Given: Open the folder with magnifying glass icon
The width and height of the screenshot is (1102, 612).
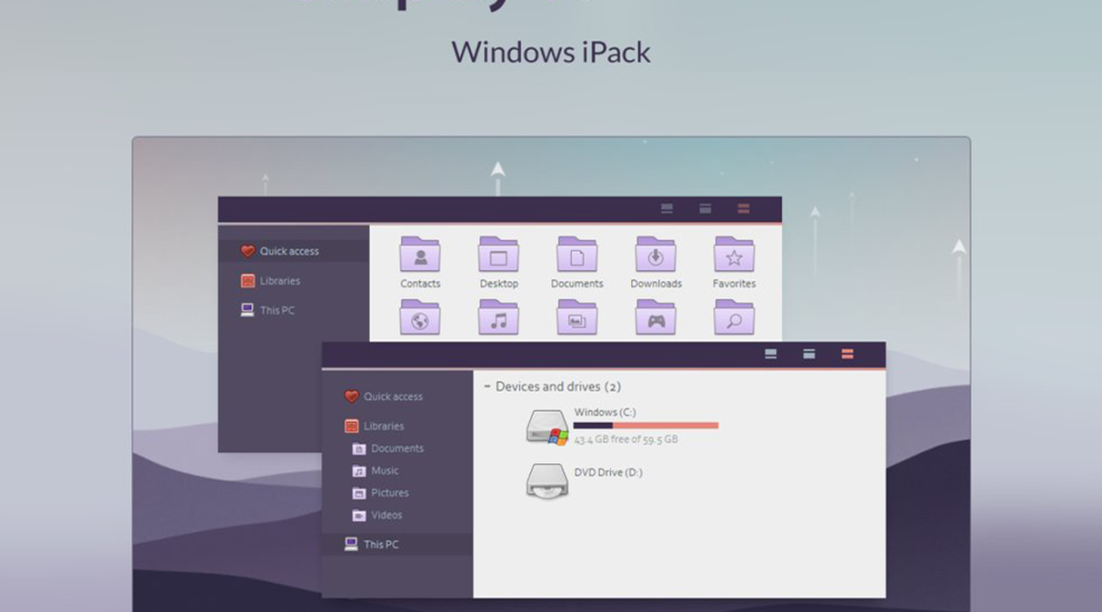Looking at the screenshot, I should pyautogui.click(x=734, y=319).
